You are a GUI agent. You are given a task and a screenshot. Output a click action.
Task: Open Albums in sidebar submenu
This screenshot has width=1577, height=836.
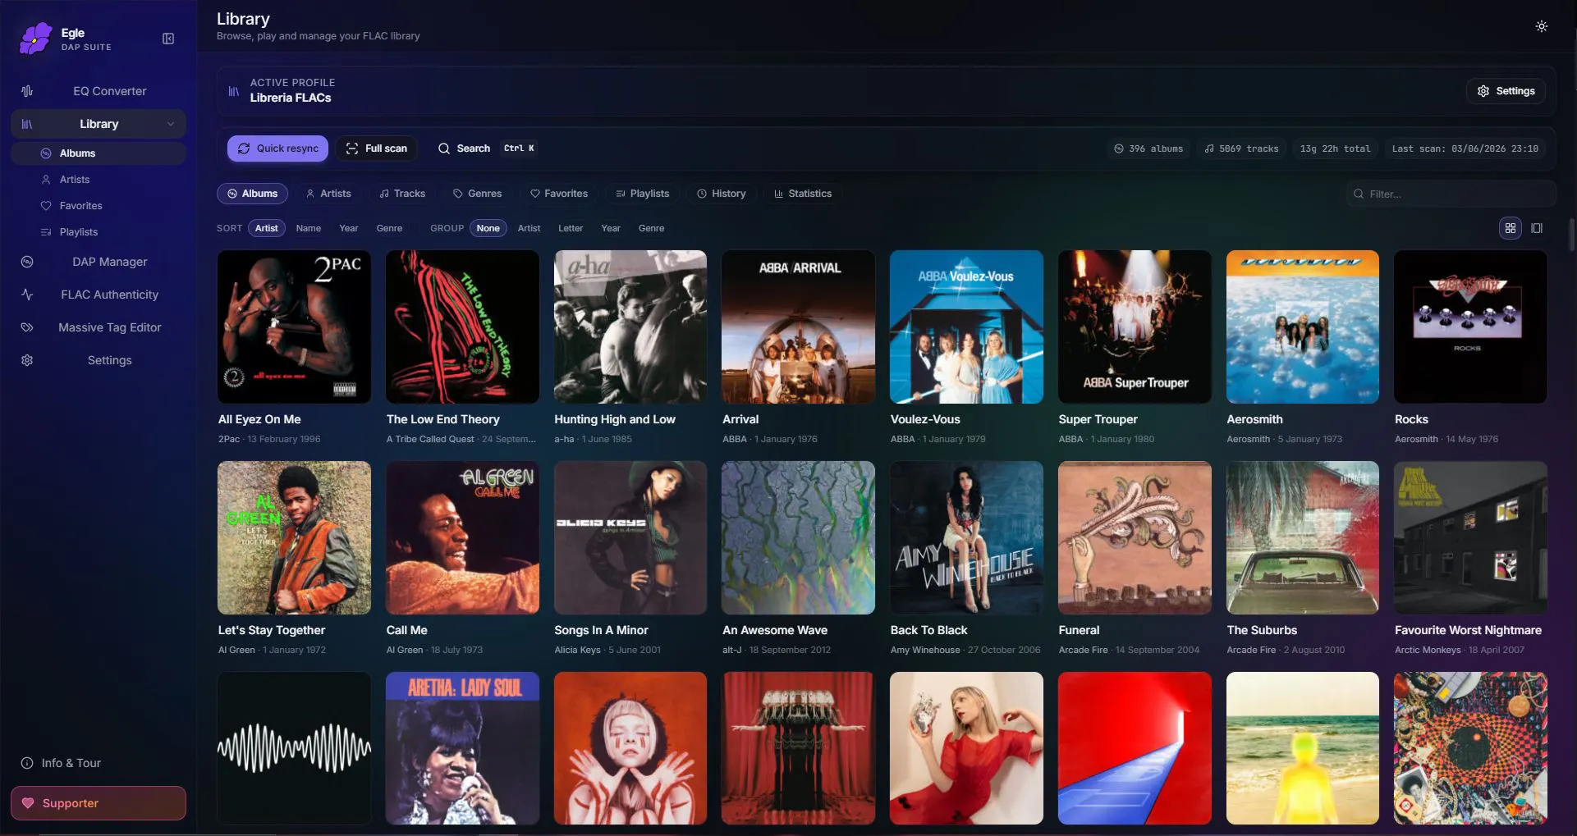pyautogui.click(x=99, y=153)
